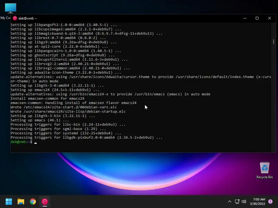Launch File Explorer from the taskbar
Viewport: 278px width, 208px height.
pyautogui.click(x=21, y=201)
